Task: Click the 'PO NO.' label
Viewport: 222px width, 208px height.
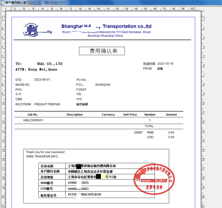Action: click(81, 80)
